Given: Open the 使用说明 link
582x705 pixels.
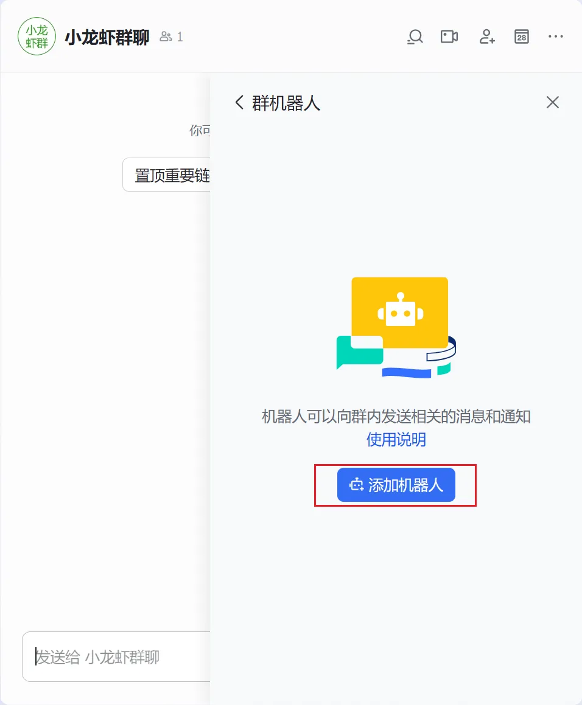Looking at the screenshot, I should pos(396,439).
